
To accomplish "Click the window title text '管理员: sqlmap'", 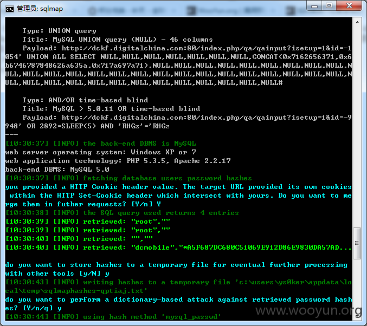I will [x=40, y=9].
